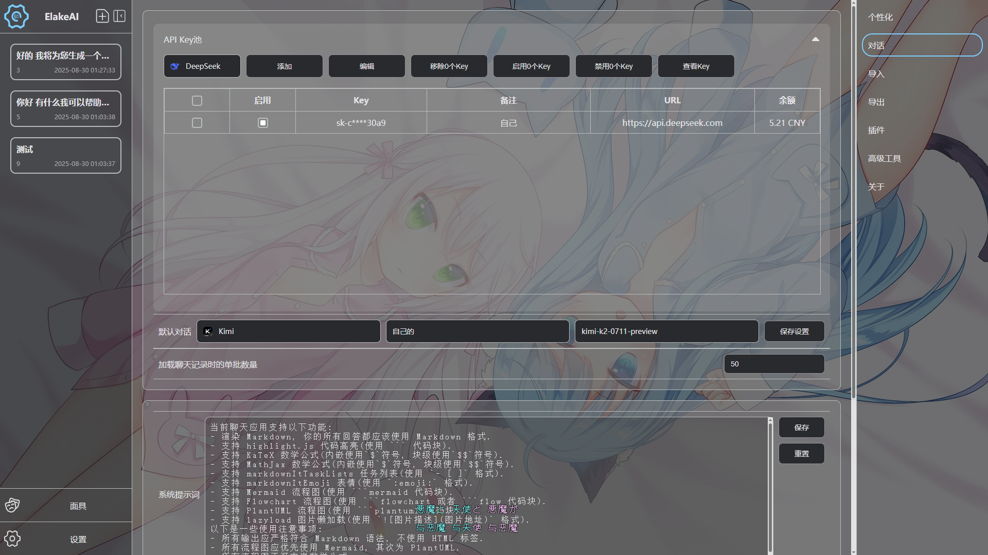Open the 高级工具 settings tab
This screenshot has height=555, width=988.
(922, 159)
